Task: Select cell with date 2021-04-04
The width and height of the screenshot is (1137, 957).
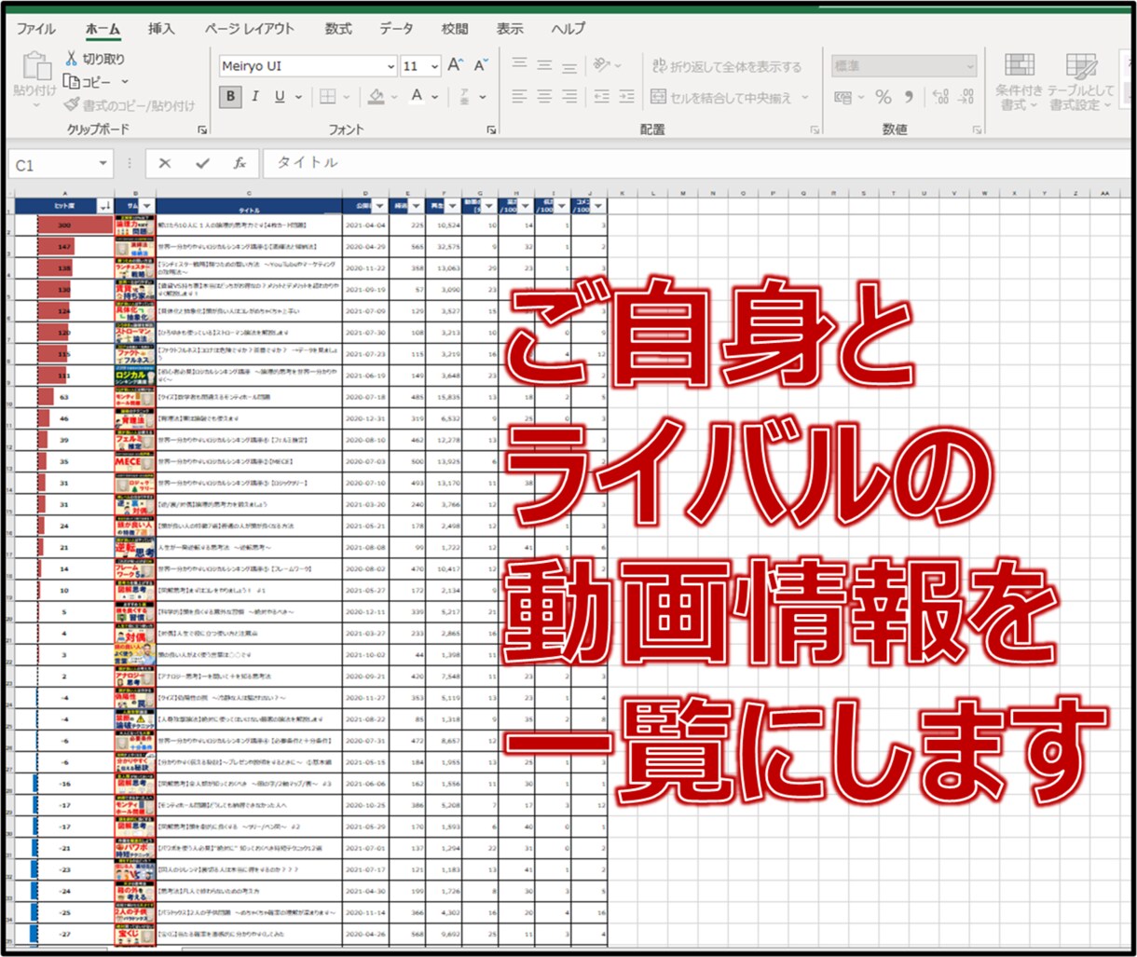Action: (365, 226)
